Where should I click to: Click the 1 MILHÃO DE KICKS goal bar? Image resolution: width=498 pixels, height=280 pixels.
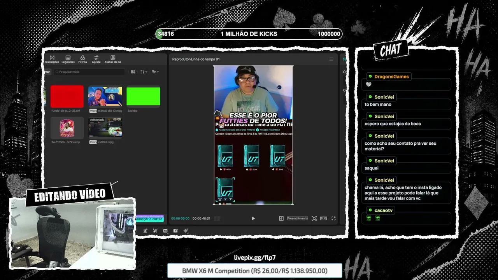click(x=249, y=34)
